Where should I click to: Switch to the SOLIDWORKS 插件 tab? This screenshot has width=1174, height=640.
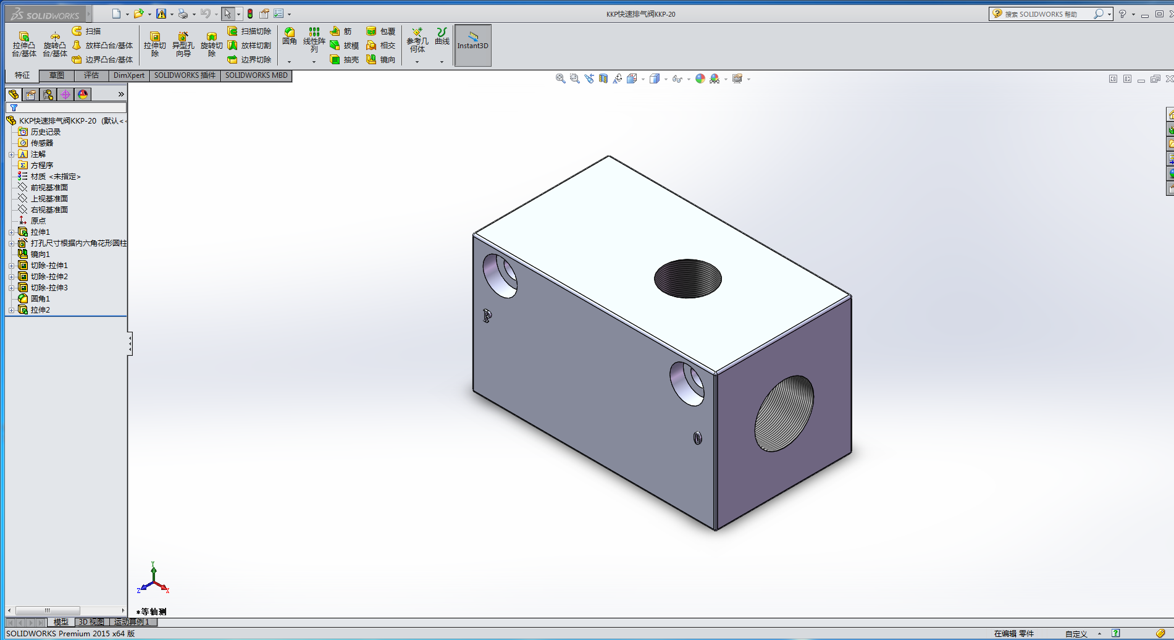(x=185, y=75)
